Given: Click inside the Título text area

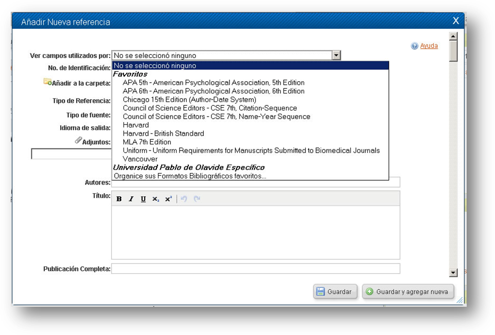Looking at the screenshot, I should point(255,232).
